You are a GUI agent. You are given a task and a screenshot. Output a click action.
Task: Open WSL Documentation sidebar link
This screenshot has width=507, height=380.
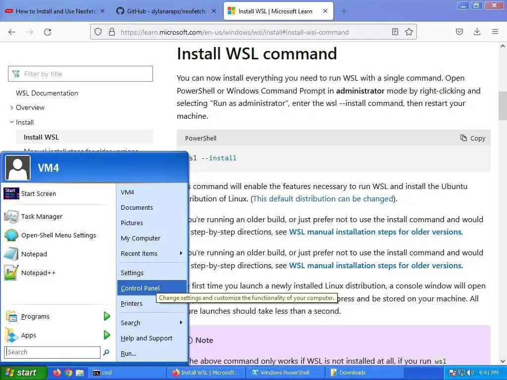47,93
